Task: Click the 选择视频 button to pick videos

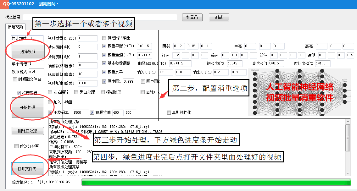Action: pyautogui.click(x=27, y=51)
